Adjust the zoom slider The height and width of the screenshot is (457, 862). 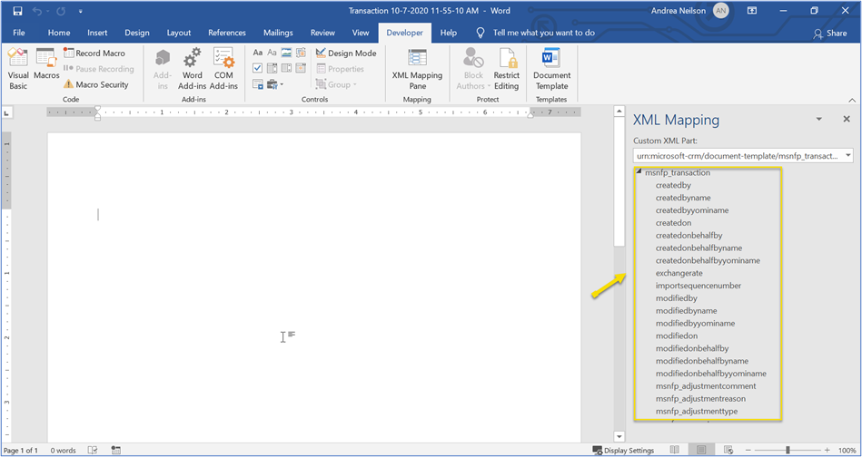788,450
